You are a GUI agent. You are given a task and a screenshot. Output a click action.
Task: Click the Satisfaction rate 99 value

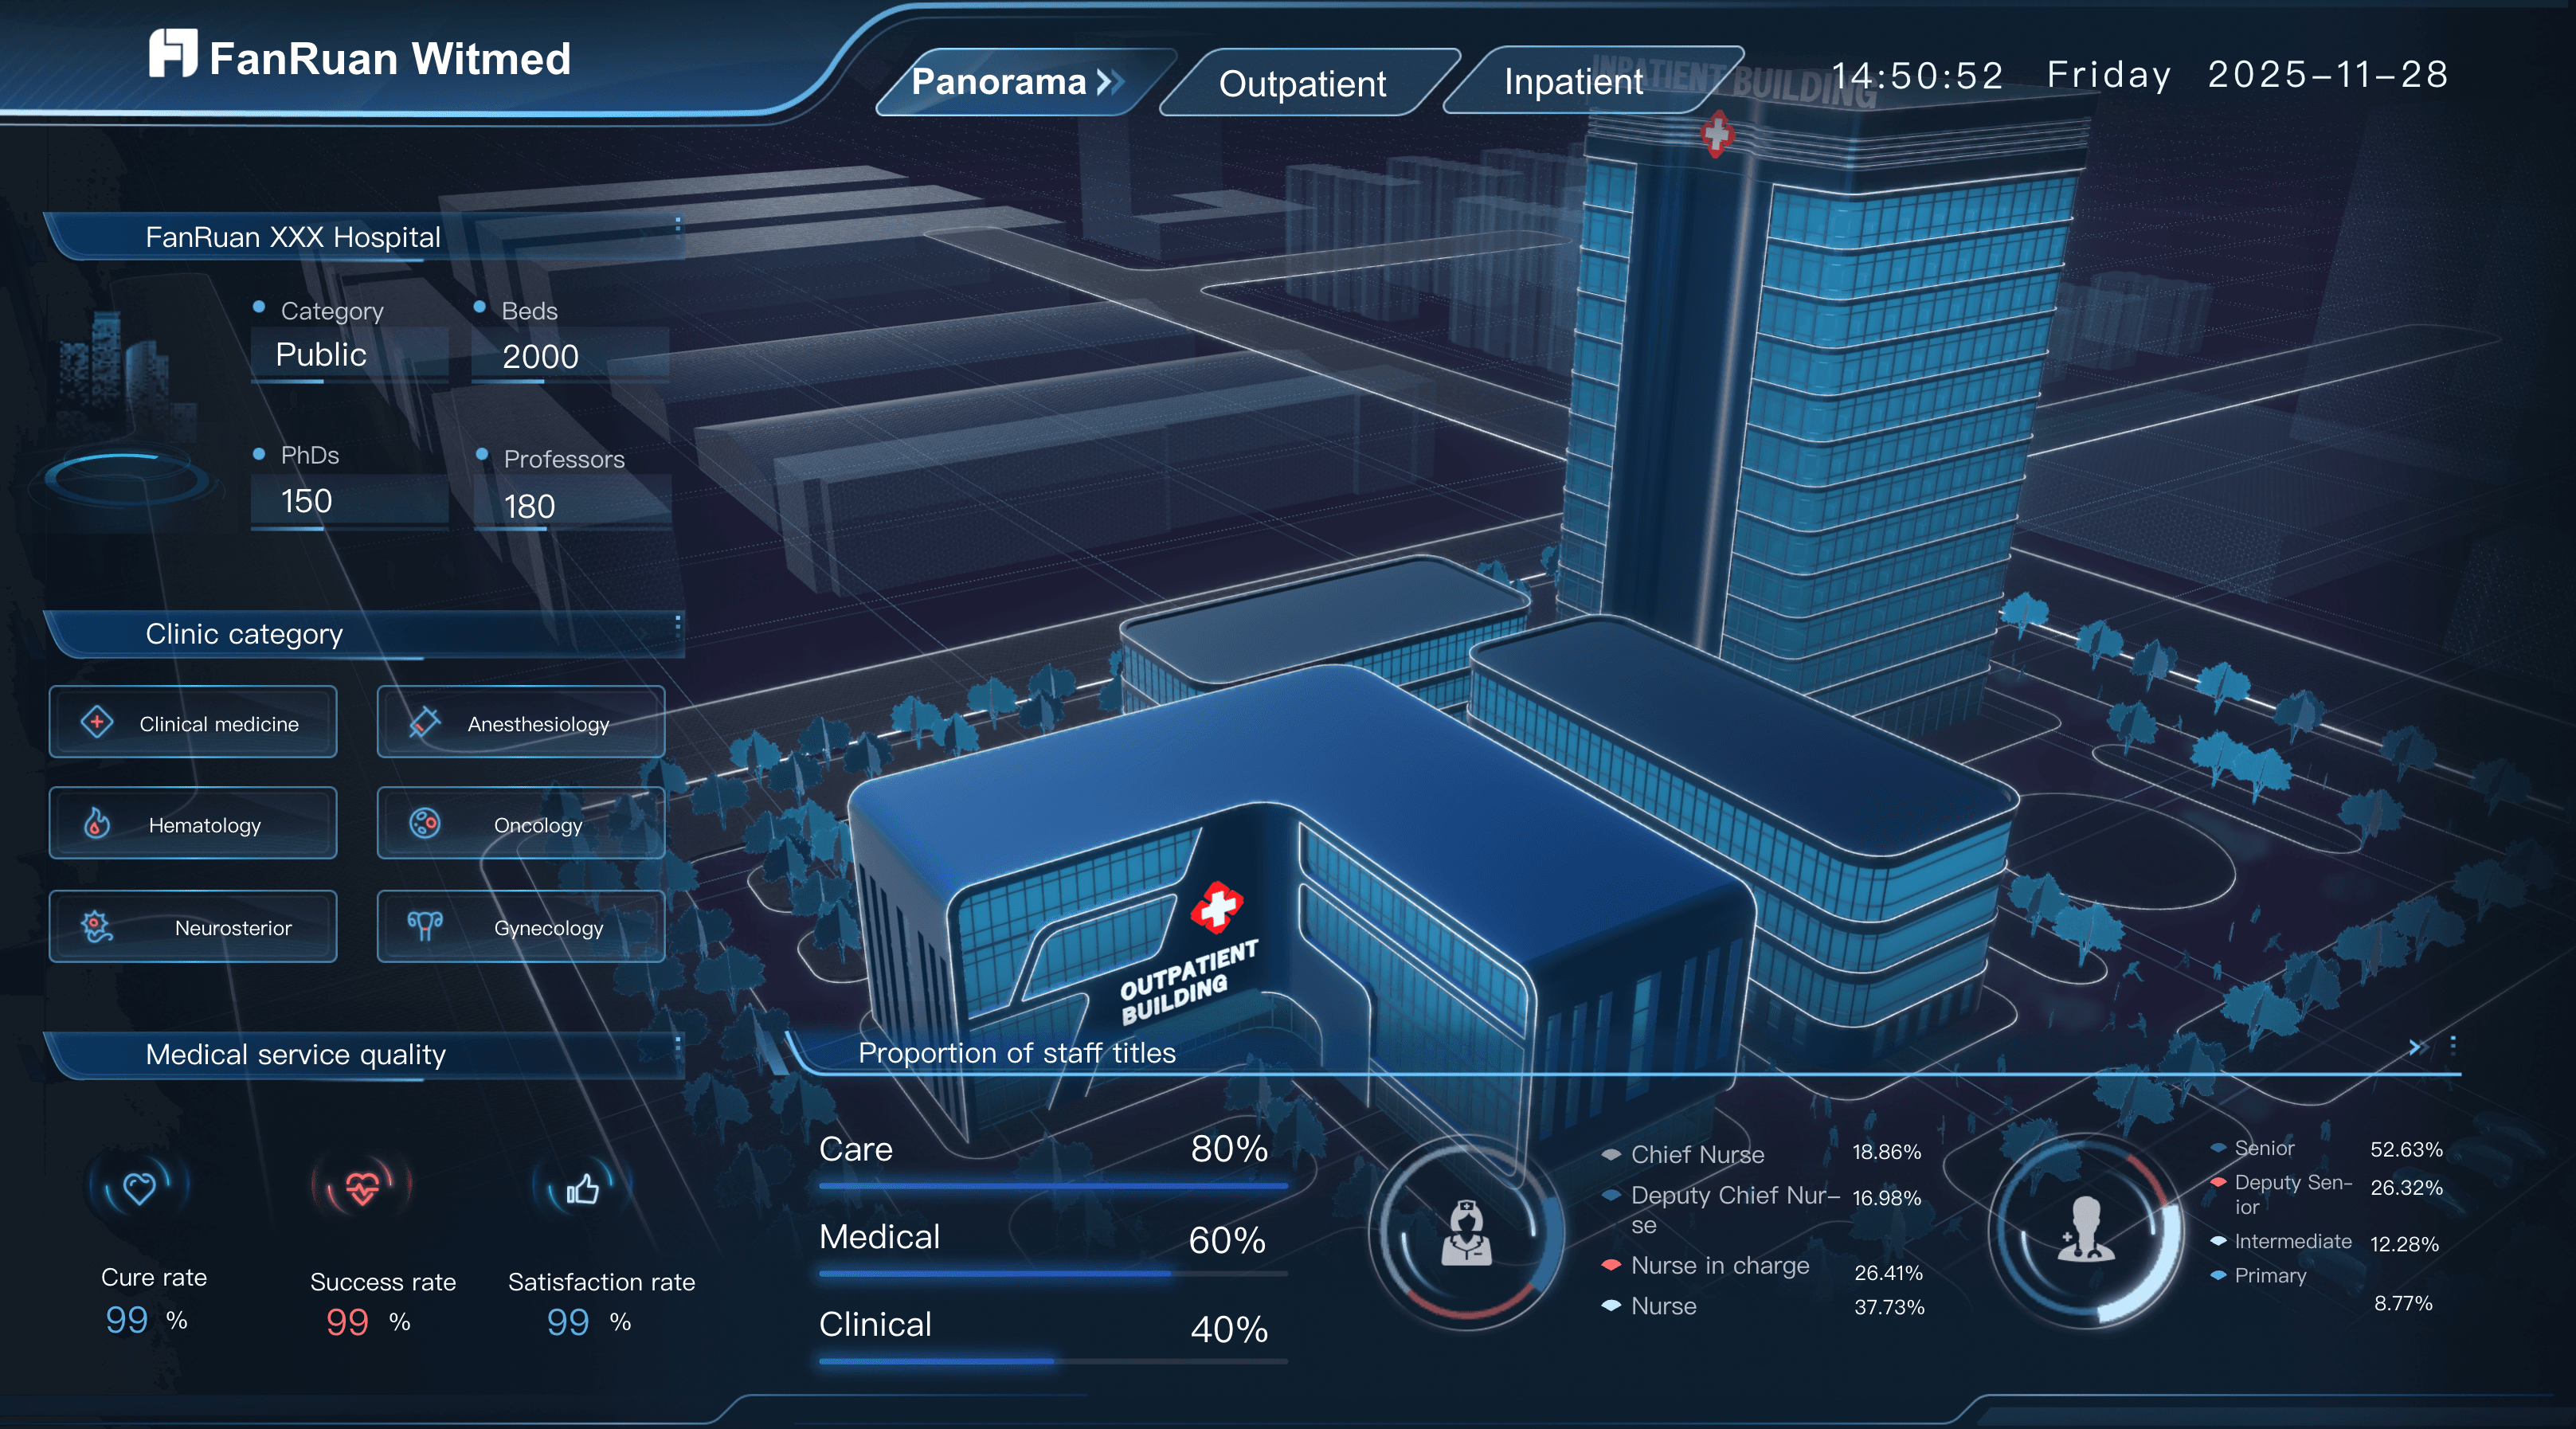[x=568, y=1322]
